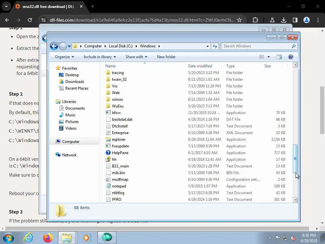
Task: Click Explorer's forward navigation arrow
Action: coord(63,46)
